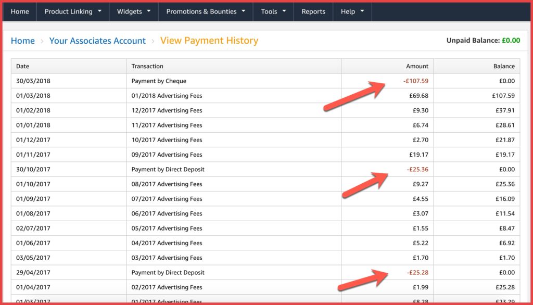Open the Product Linking menu
Viewport: 533px width, 305px height.
click(x=73, y=11)
